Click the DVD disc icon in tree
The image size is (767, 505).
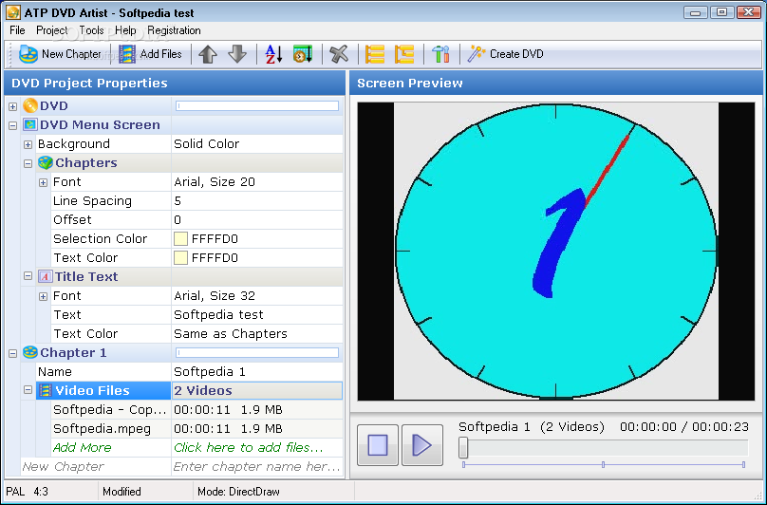point(30,105)
